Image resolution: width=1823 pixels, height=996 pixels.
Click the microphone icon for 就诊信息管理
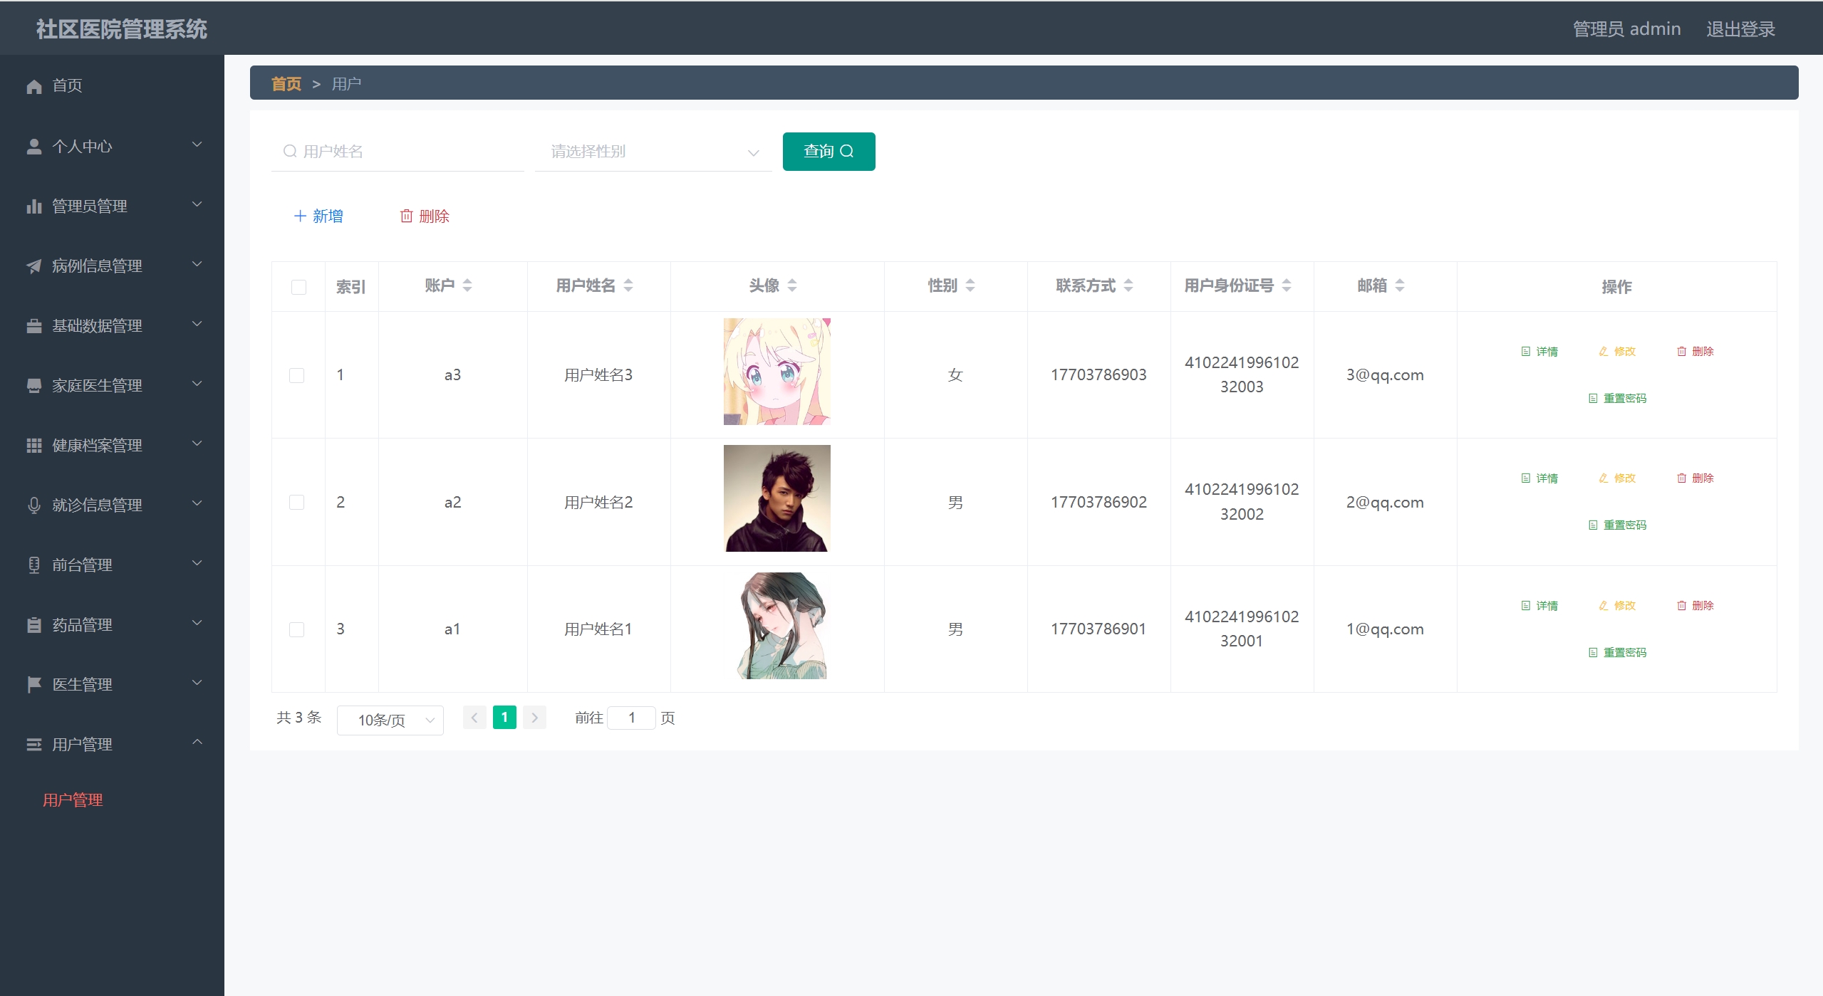34,505
